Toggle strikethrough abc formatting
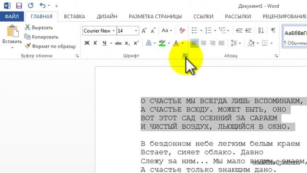This screenshot has width=307, height=173. tap(118, 43)
